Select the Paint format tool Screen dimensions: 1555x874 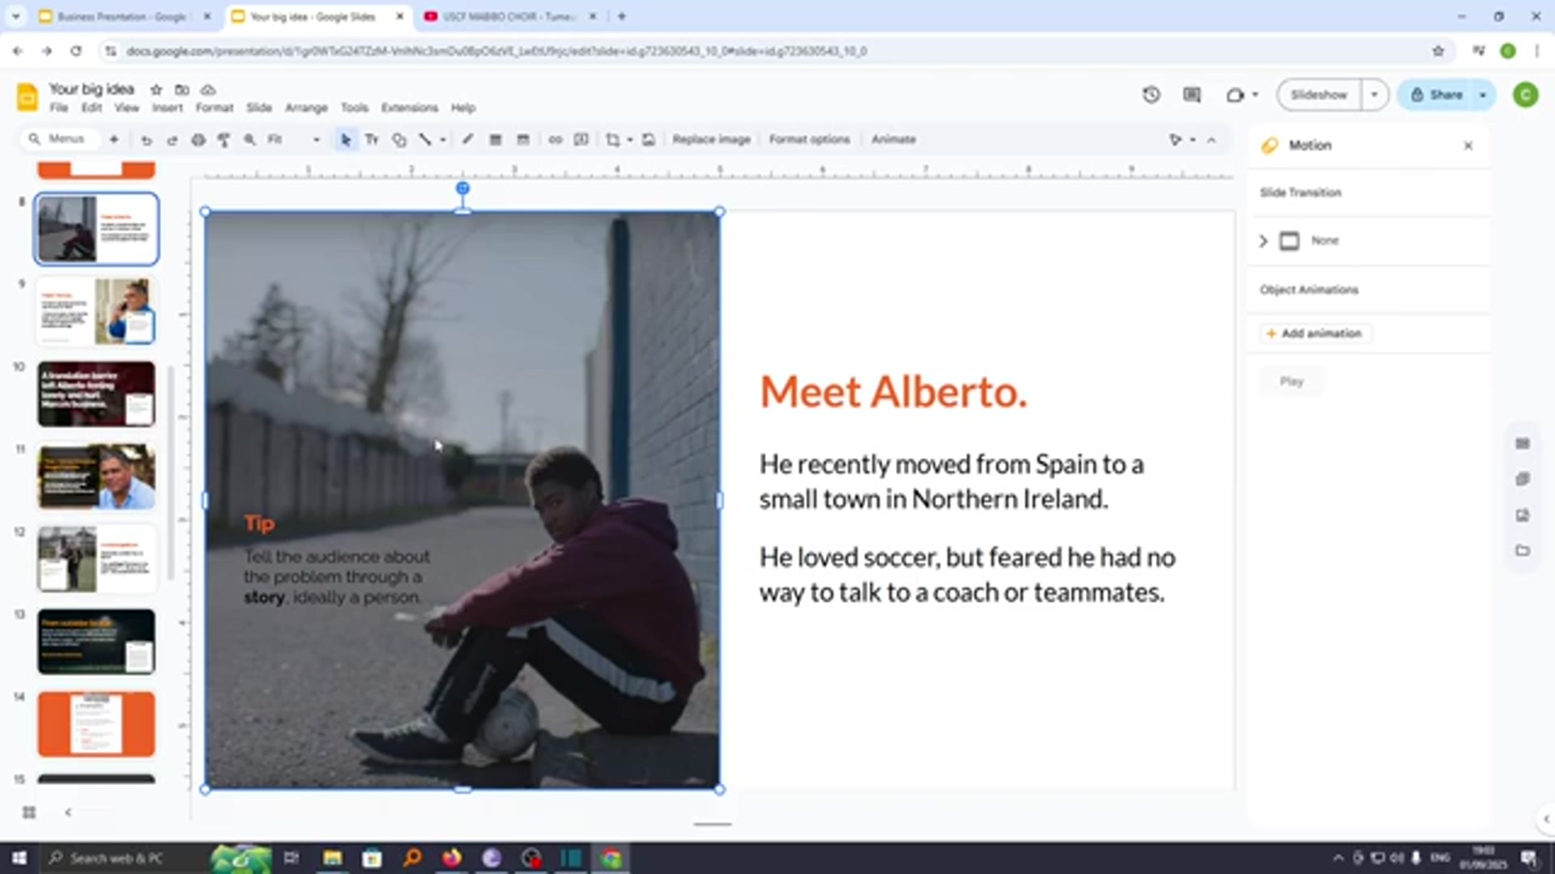(224, 139)
